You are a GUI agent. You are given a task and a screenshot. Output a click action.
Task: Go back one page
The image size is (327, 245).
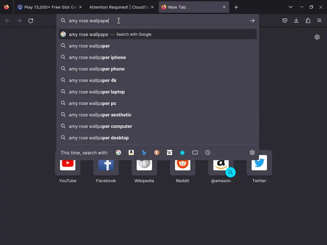[x=8, y=21]
